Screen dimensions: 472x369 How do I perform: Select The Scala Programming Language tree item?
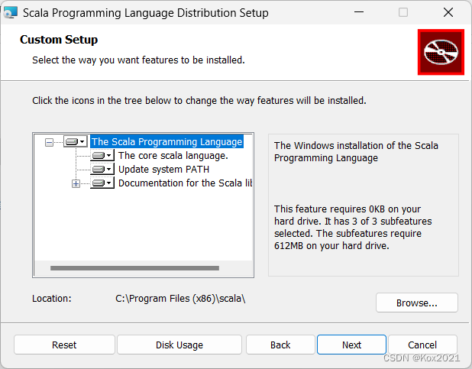[166, 141]
